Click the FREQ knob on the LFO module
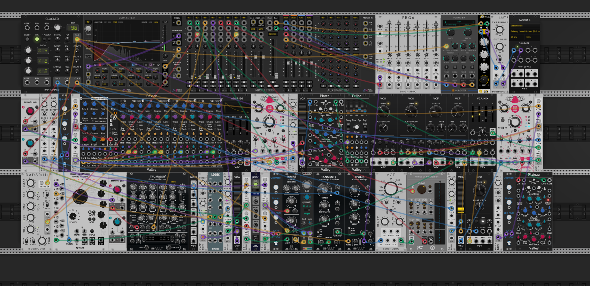Viewport: 590px width, 286px height. pos(480,190)
